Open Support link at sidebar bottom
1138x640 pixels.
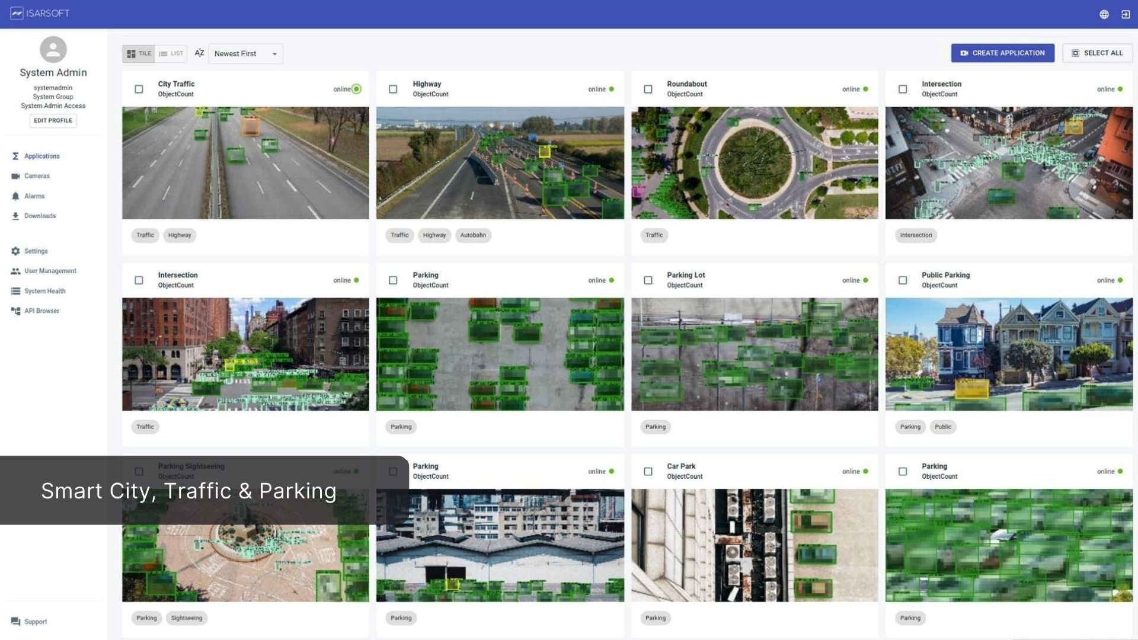36,622
